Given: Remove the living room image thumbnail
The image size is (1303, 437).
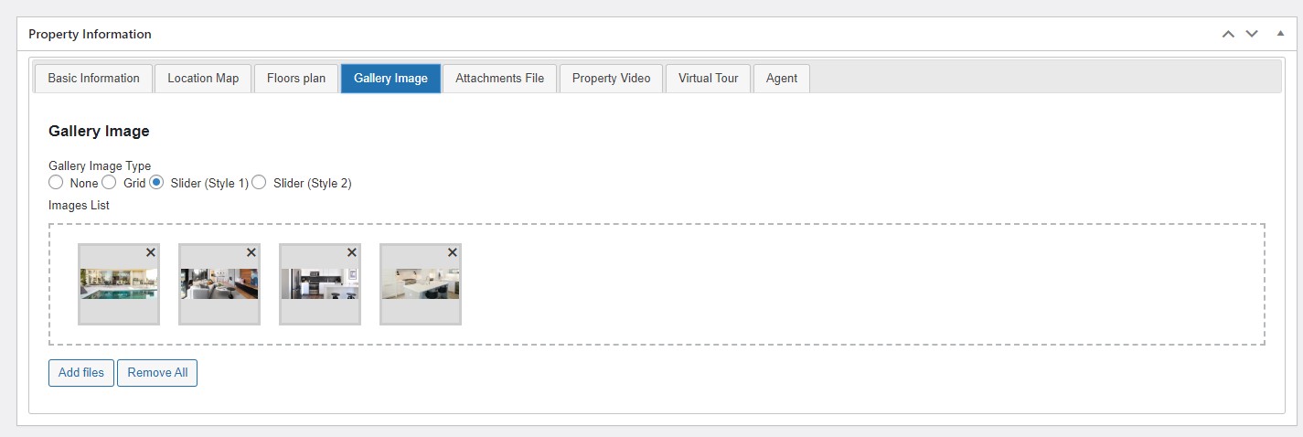Looking at the screenshot, I should tap(251, 253).
